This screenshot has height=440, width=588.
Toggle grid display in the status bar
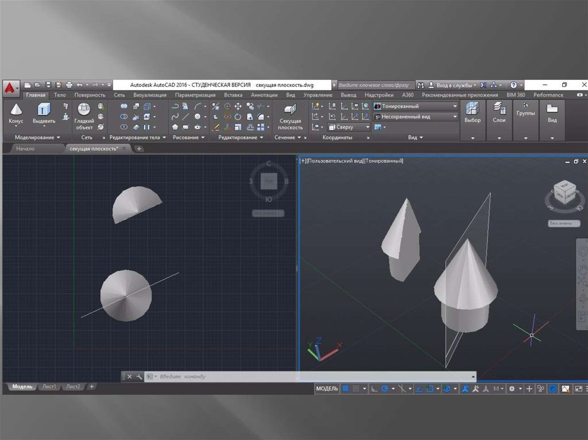pyautogui.click(x=346, y=389)
